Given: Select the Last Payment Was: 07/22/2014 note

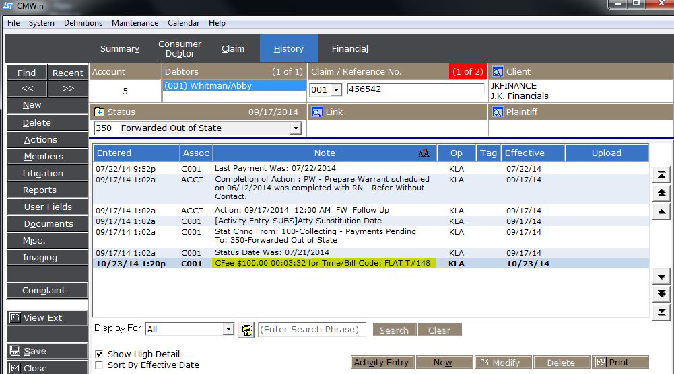Looking at the screenshot, I should [x=275, y=168].
